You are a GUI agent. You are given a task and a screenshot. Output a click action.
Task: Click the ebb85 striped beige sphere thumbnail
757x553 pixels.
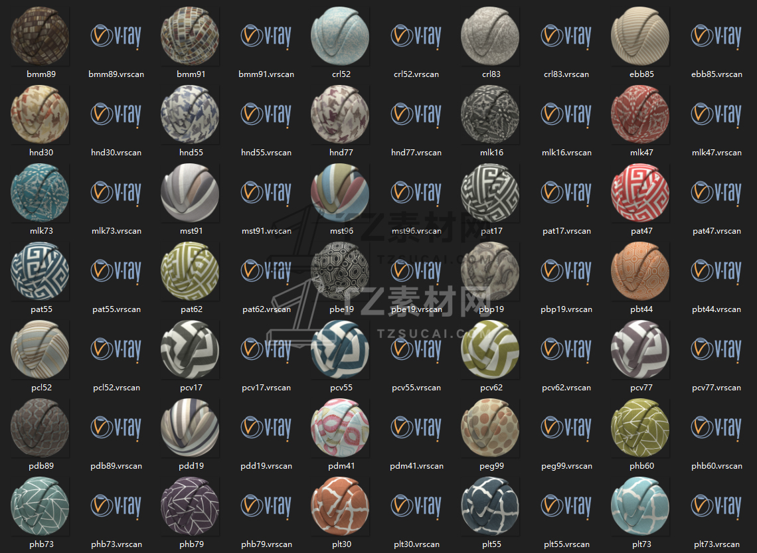(x=640, y=37)
